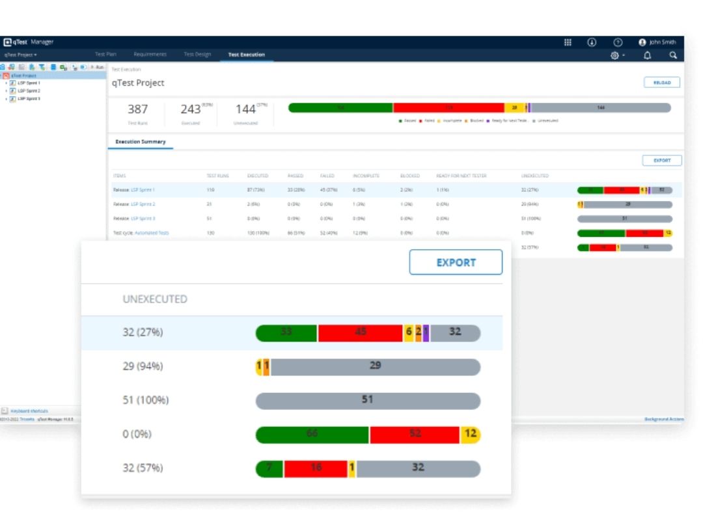Click the 144 Unexecuted count
The image size is (703, 527).
pos(245,109)
